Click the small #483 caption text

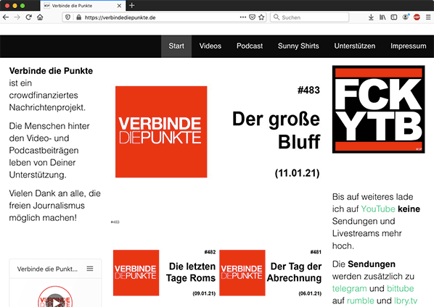pyautogui.click(x=115, y=222)
